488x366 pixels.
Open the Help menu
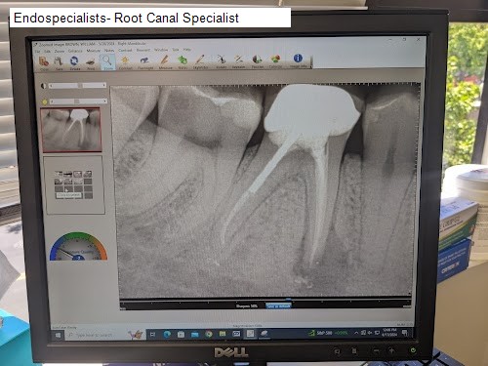point(187,50)
